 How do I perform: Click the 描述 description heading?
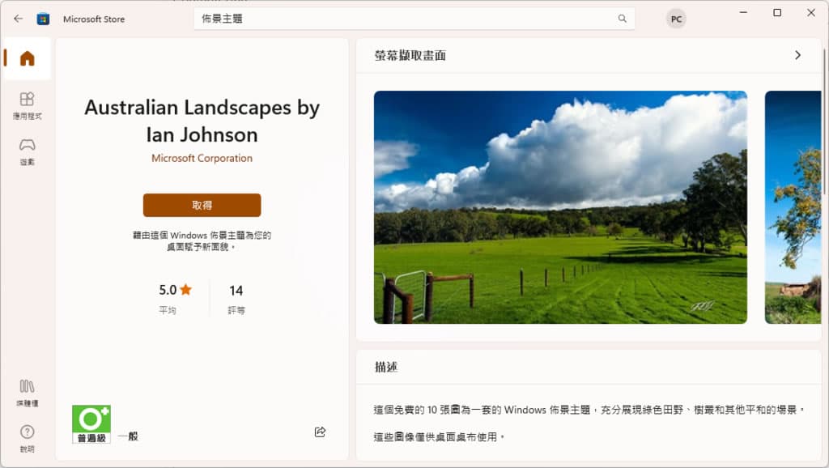386,367
